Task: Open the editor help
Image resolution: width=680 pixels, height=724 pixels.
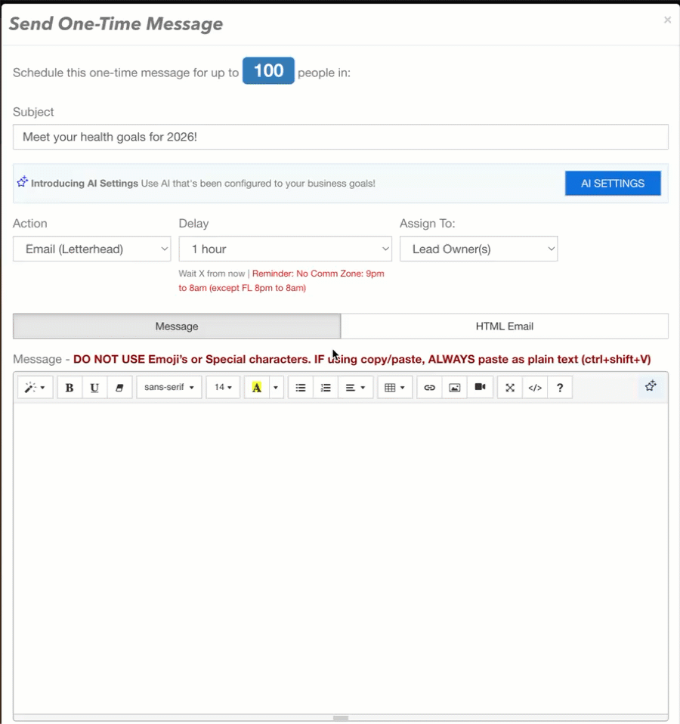Action: point(559,387)
